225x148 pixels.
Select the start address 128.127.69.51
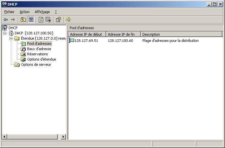click(86, 41)
